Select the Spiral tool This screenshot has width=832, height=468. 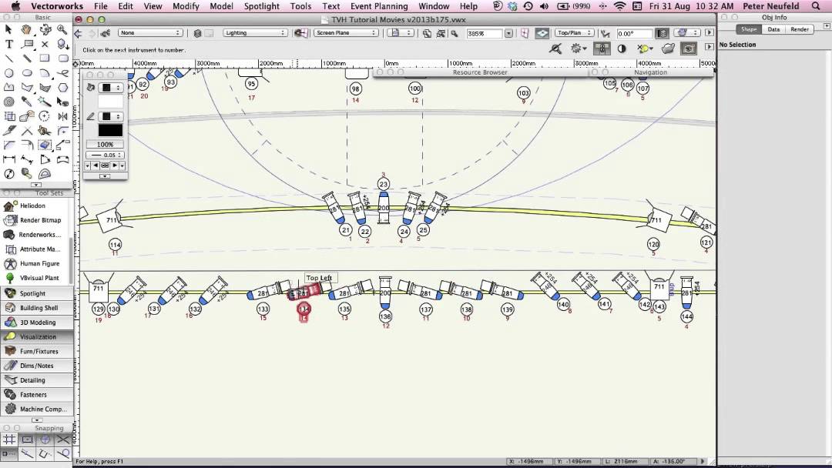pos(9,102)
